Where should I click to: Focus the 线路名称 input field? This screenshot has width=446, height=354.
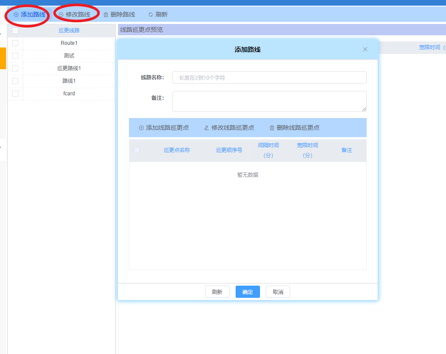(x=269, y=78)
